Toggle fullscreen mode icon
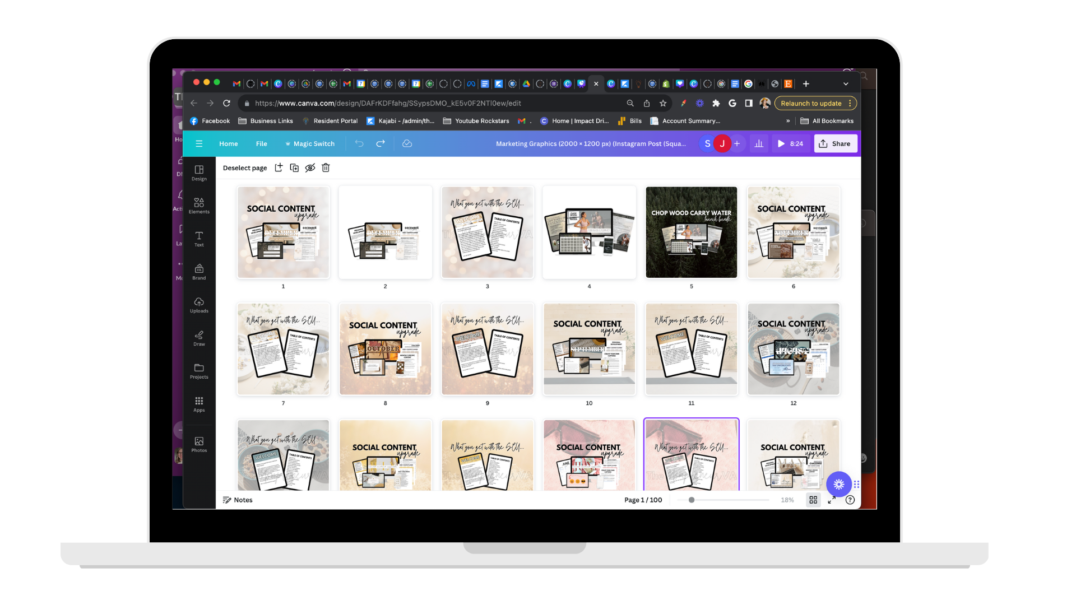 tap(832, 500)
